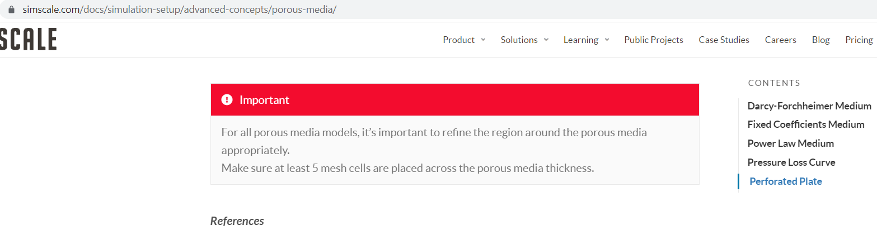Open the Careers page
Screen dimensions: 877x230
click(x=780, y=40)
